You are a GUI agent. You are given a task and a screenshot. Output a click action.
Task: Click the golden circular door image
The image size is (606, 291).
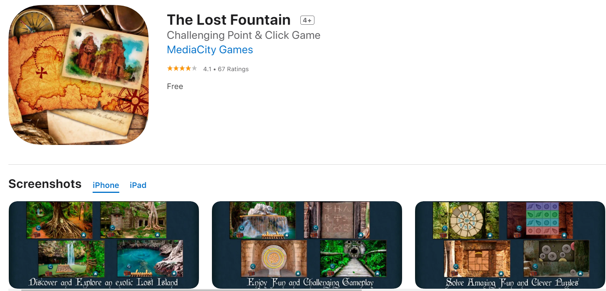[x=274, y=258]
